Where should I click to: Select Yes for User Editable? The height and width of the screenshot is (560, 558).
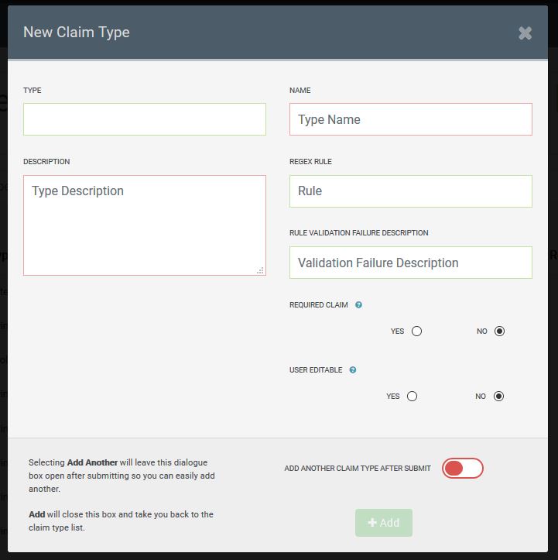pyautogui.click(x=412, y=396)
